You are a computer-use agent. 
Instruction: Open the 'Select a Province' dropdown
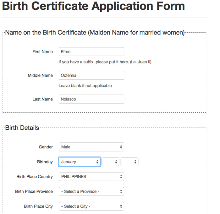[91, 191]
